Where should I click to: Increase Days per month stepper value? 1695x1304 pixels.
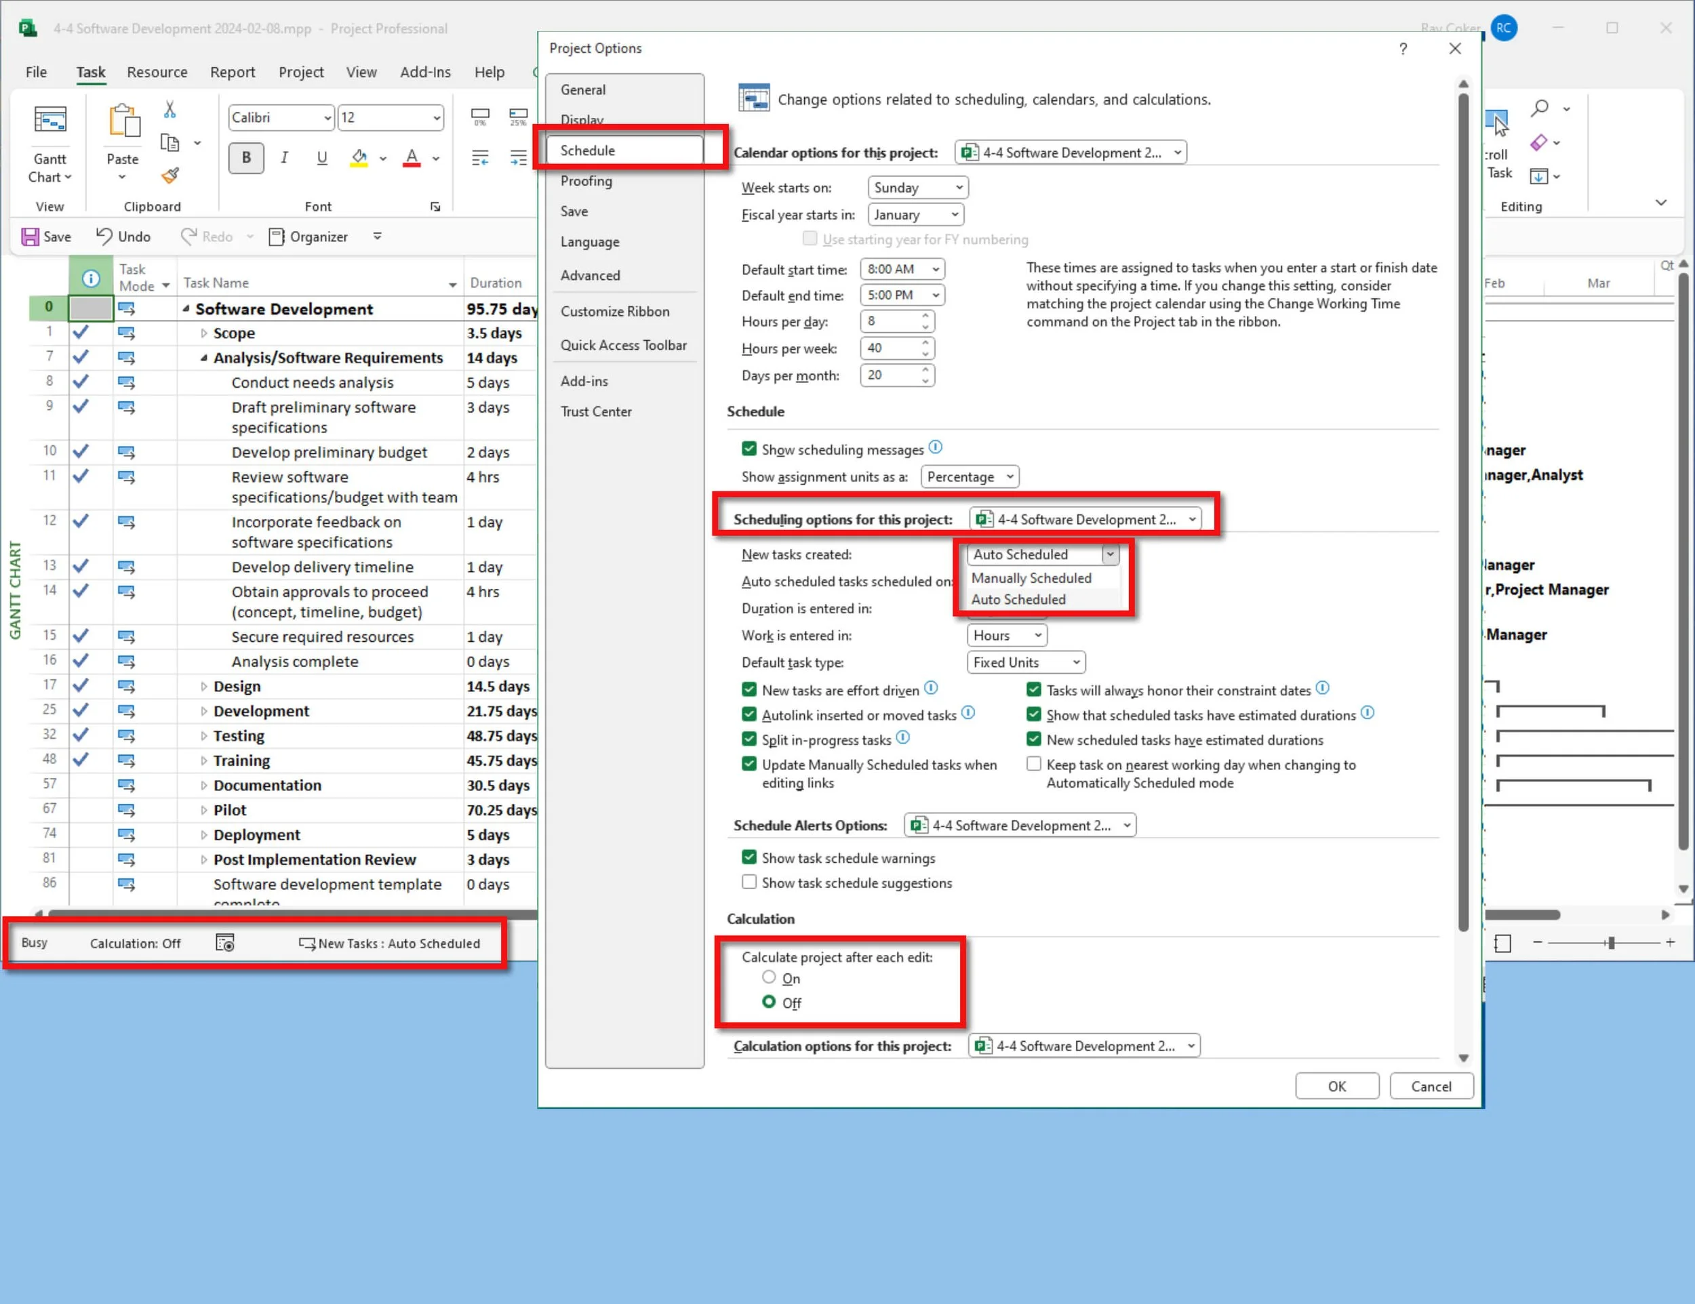pos(925,370)
